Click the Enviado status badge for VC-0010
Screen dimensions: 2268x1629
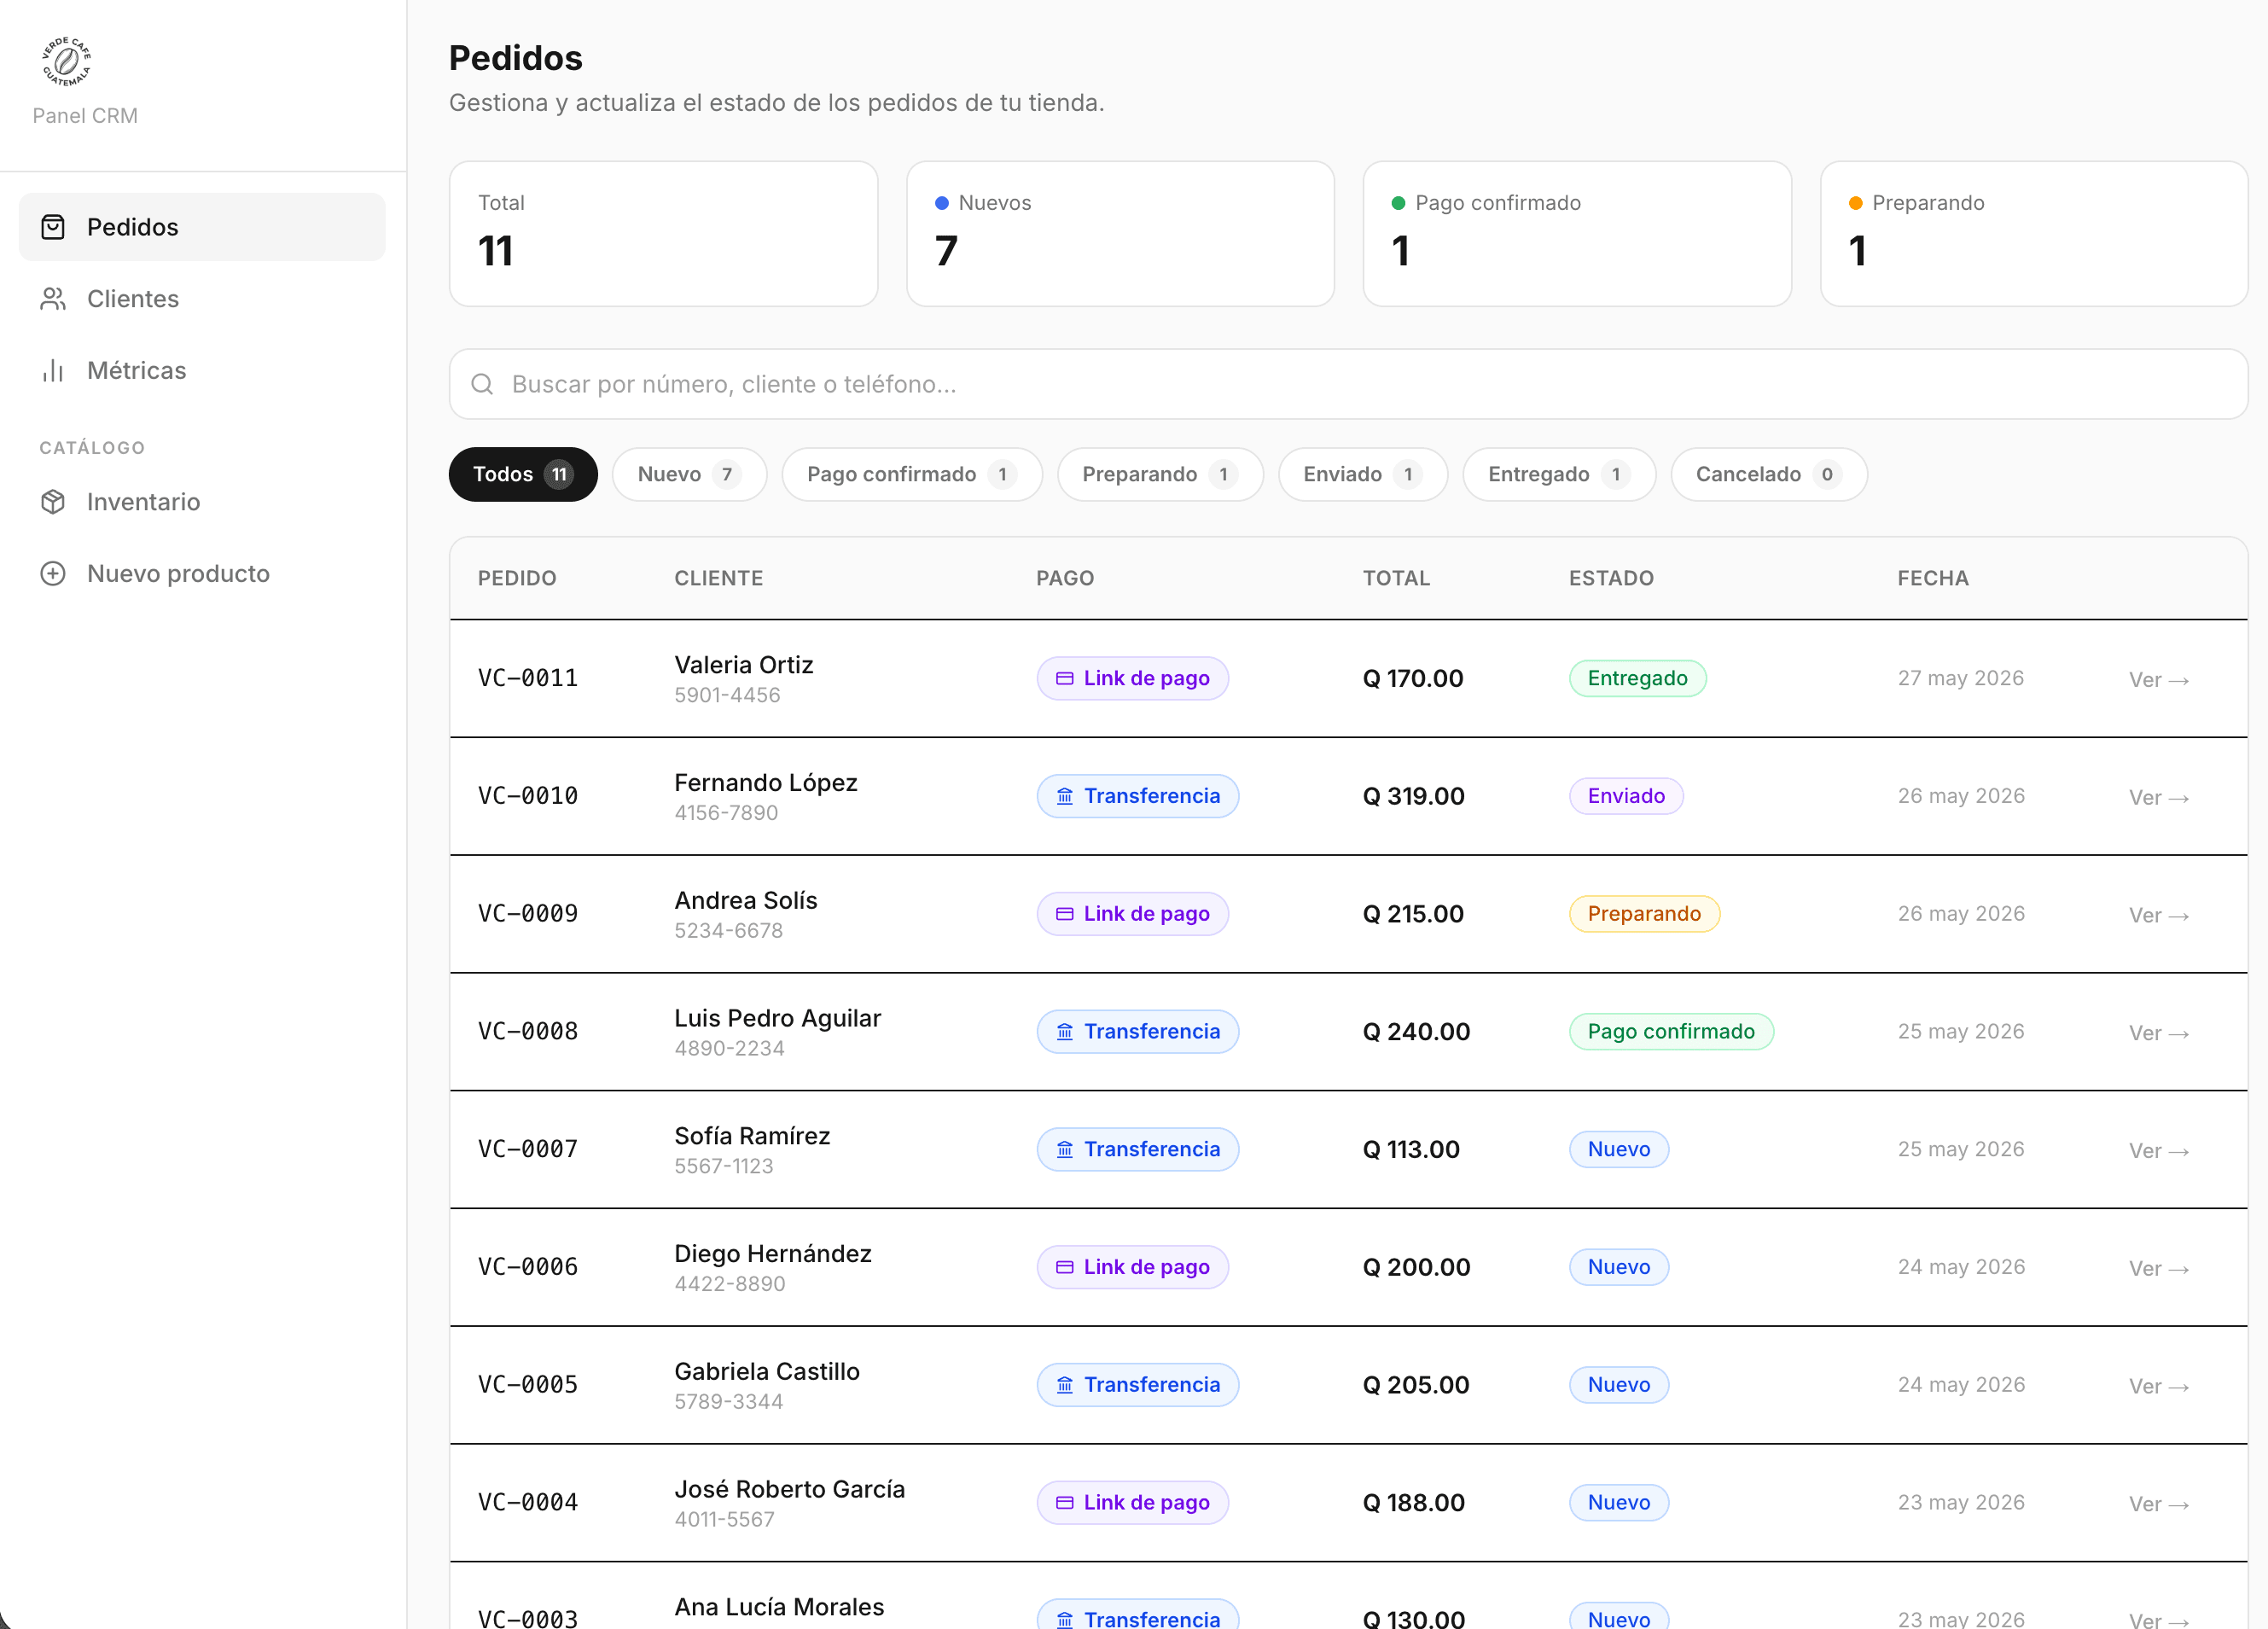pos(1626,797)
